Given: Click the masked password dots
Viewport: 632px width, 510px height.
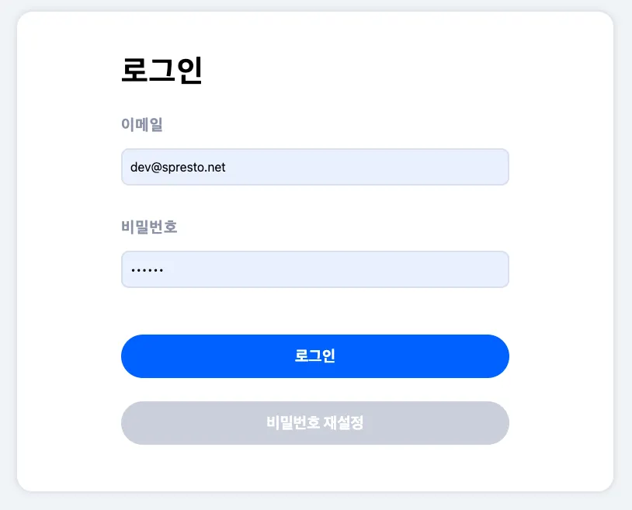Looking at the screenshot, I should pyautogui.click(x=148, y=270).
